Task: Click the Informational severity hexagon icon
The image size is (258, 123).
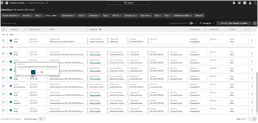Action: pos(11,86)
